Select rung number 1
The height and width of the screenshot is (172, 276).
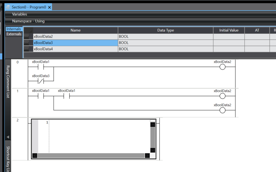[18, 91]
